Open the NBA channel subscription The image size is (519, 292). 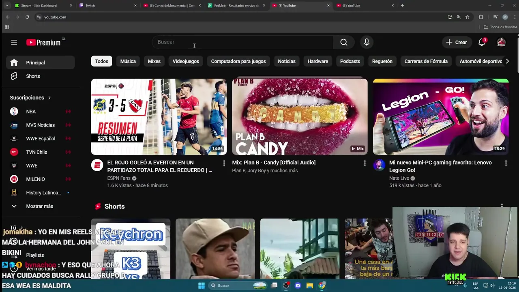[40, 112]
